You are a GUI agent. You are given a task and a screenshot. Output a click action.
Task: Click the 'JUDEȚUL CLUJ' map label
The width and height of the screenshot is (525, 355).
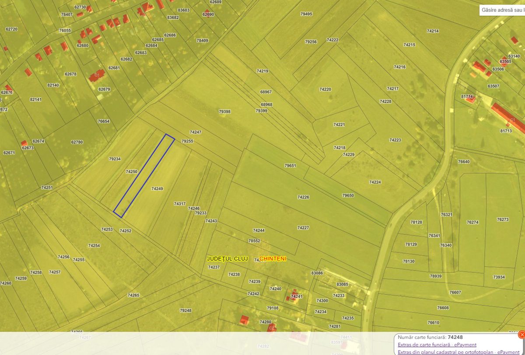(227, 259)
